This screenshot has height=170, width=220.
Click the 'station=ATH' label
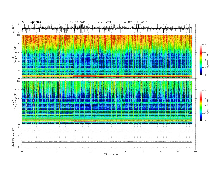point(103,22)
